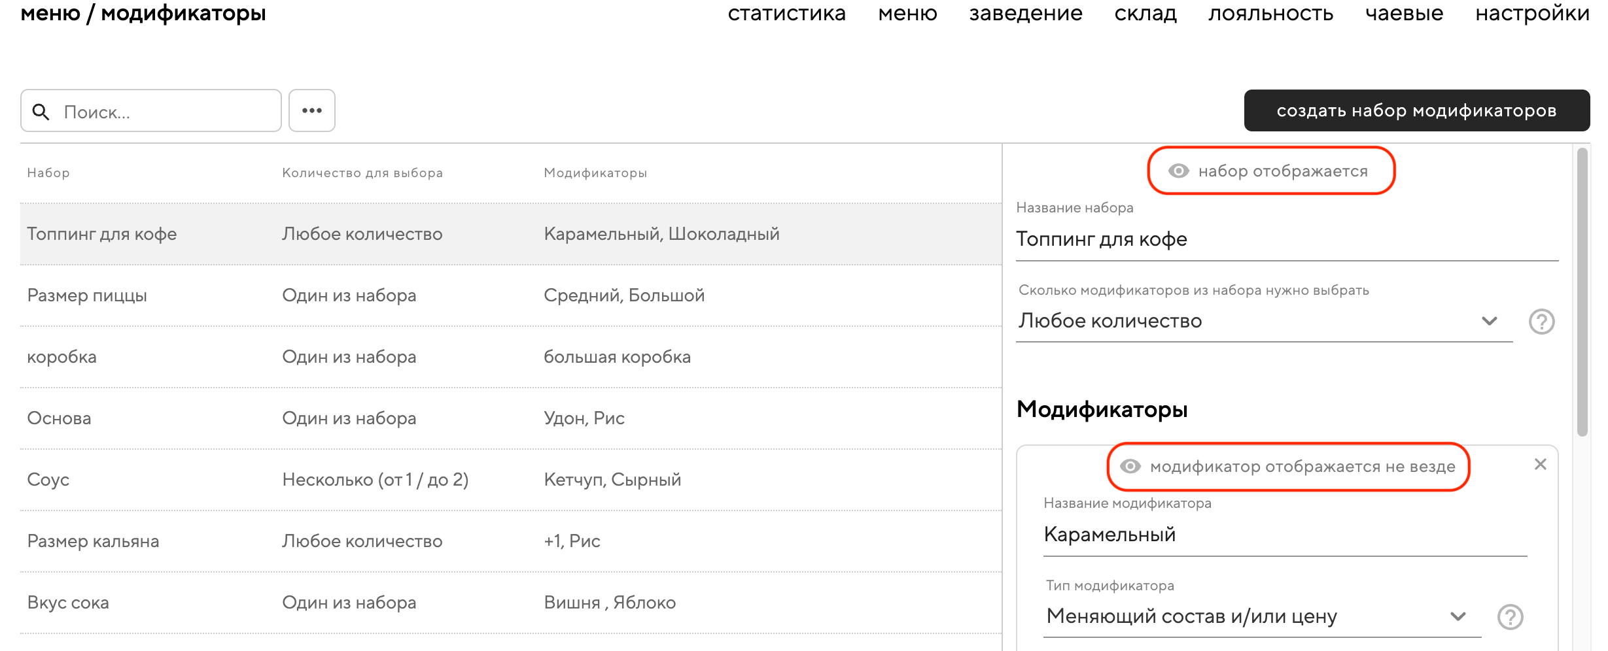Click help icon beside modifier type dropdown
Image resolution: width=1608 pixels, height=651 pixels.
point(1510,617)
